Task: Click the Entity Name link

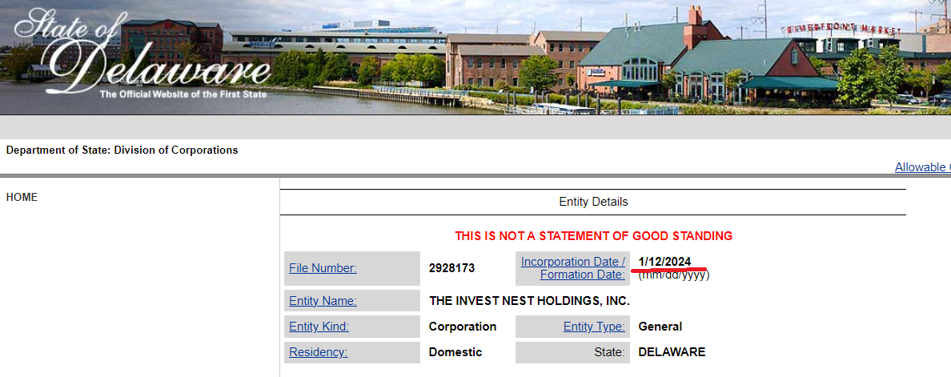Action: point(323,301)
